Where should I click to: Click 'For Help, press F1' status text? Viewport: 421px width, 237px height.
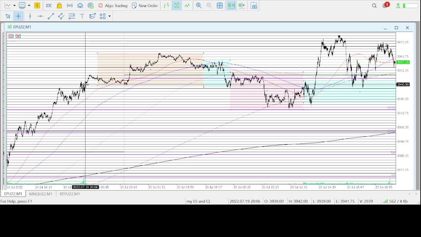click(16, 201)
